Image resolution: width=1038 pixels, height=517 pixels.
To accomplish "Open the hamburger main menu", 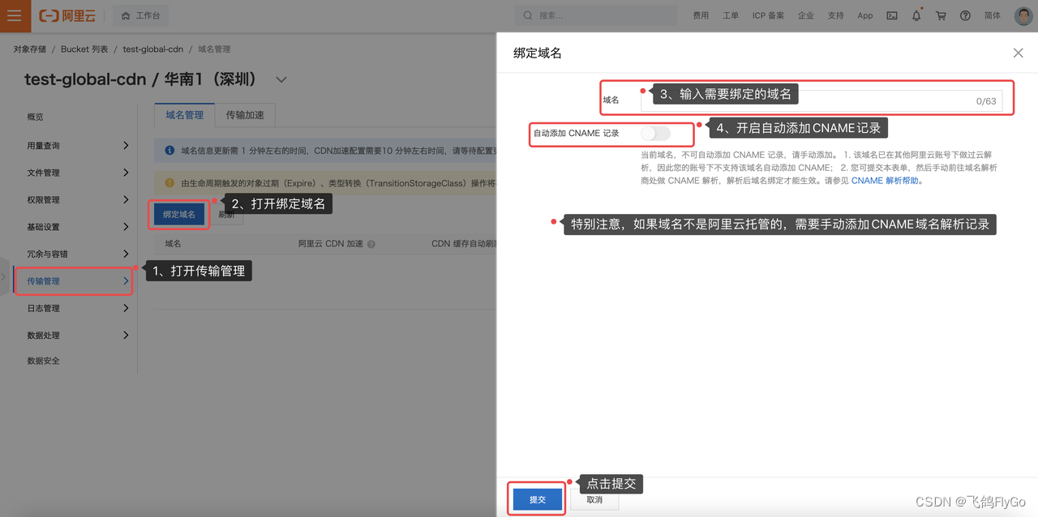I will [x=15, y=15].
